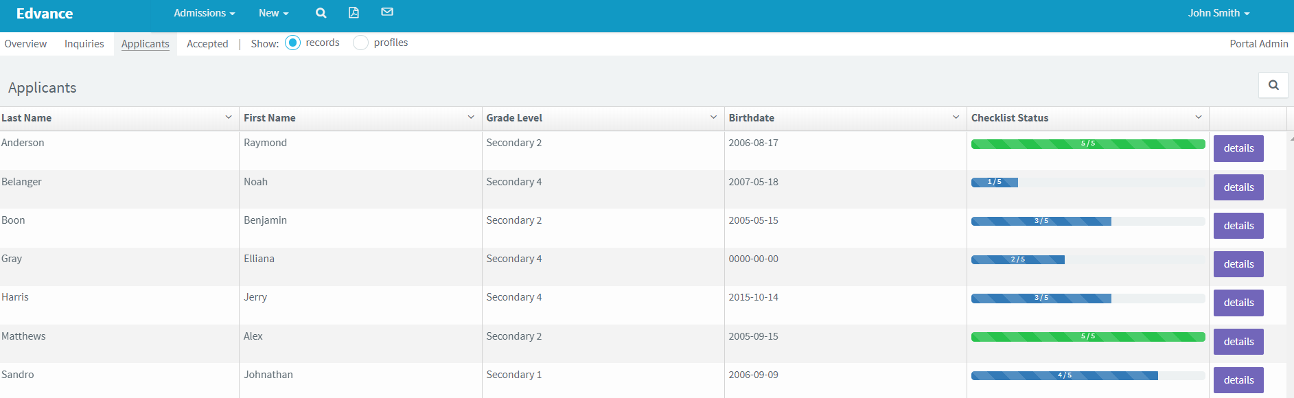Image resolution: width=1294 pixels, height=398 pixels.
Task: Click the last name Harris
Action: coord(15,297)
